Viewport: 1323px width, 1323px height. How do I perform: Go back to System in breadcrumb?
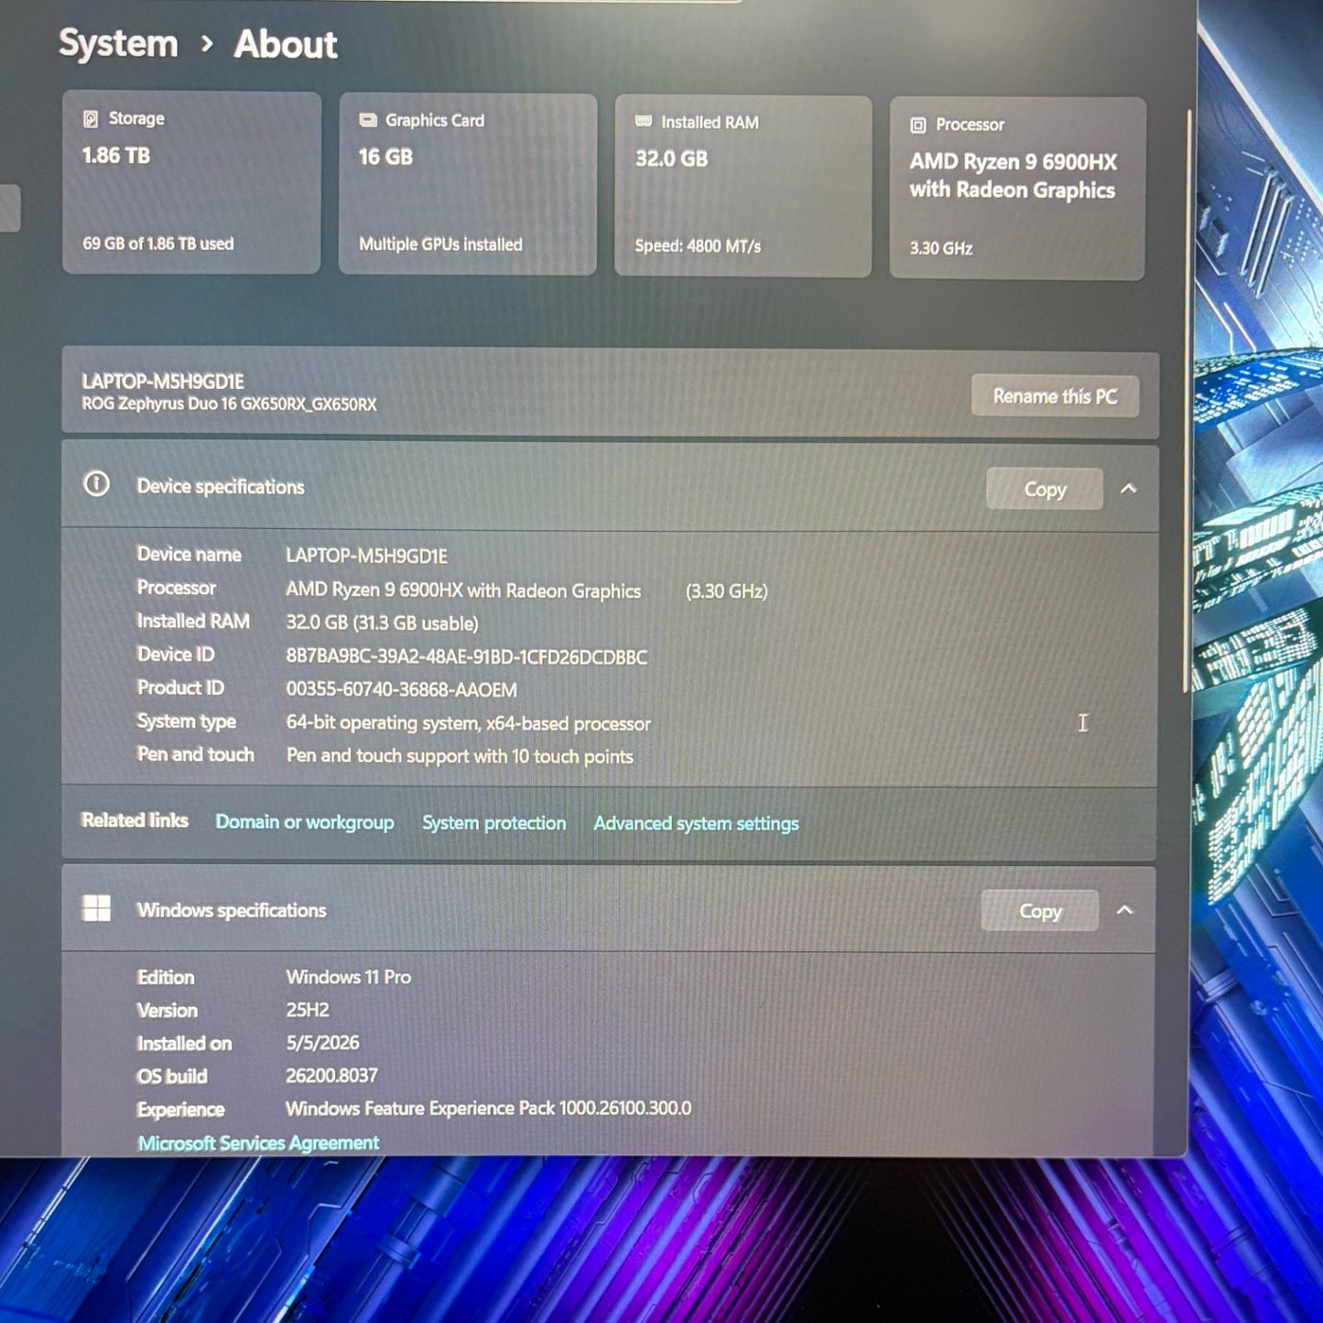coord(118,43)
